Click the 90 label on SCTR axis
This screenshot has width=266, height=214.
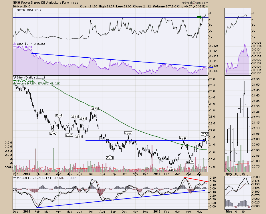(211, 13)
